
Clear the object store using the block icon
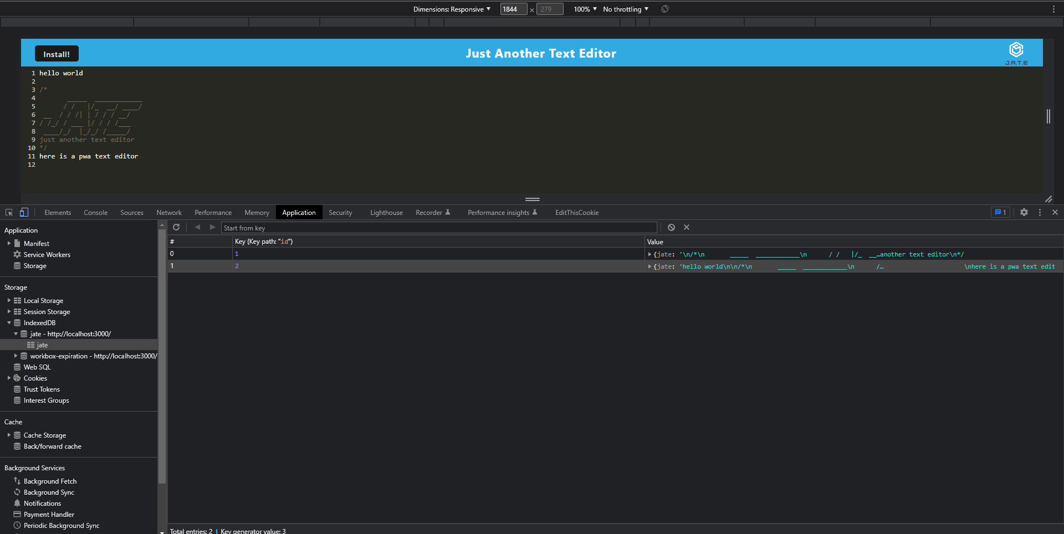[671, 227]
